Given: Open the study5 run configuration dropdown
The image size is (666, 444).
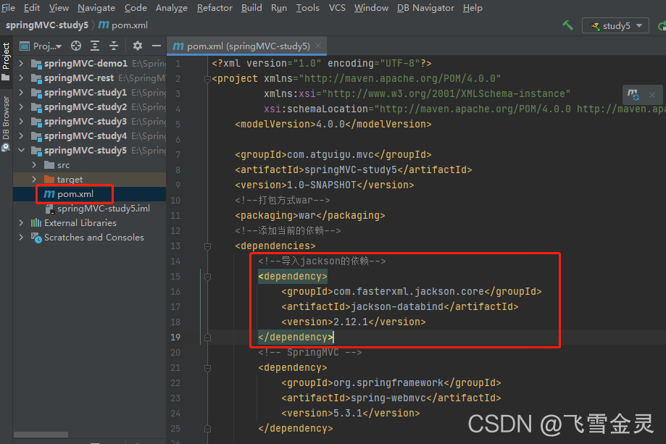Looking at the screenshot, I should click(638, 25).
